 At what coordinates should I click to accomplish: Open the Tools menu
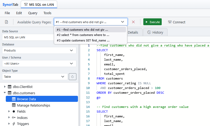pyautogui.click(x=48, y=13)
